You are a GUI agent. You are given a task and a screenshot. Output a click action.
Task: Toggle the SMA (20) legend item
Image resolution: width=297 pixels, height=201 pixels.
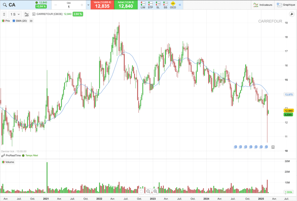pos(20,21)
